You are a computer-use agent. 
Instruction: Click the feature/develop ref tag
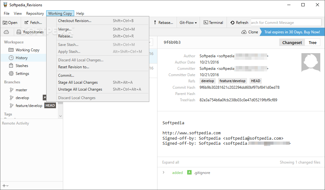[232, 81]
